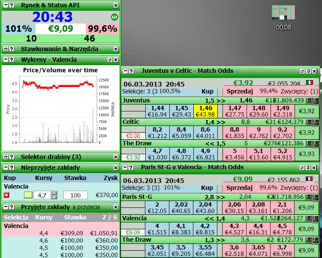Click the odds field showing 4,7
The width and height of the screenshot is (322, 258).
pos(42,195)
